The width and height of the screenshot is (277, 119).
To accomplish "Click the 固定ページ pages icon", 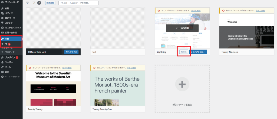I will [2, 18].
